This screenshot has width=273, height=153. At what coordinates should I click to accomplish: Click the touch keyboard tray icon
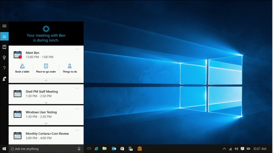point(249,149)
